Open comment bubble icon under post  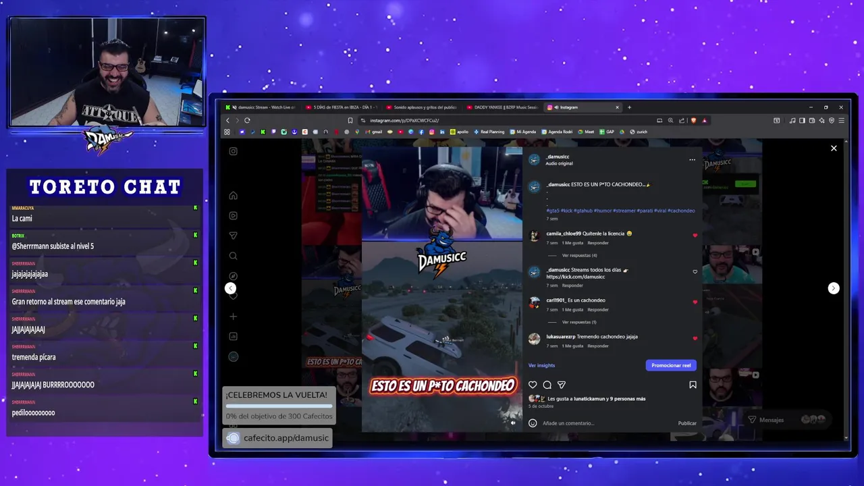tap(547, 385)
